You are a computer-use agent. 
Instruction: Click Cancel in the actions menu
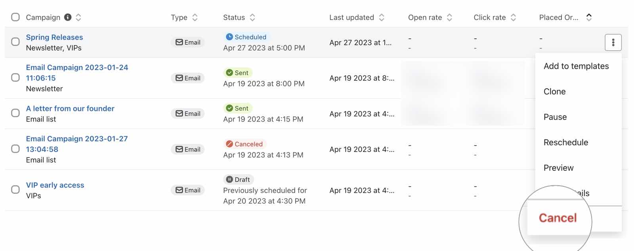(x=558, y=218)
